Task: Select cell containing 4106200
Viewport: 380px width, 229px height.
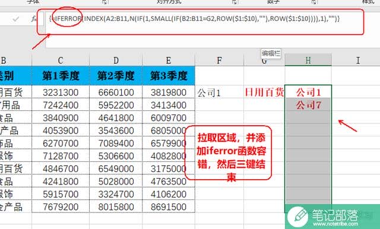Action: (x=169, y=194)
